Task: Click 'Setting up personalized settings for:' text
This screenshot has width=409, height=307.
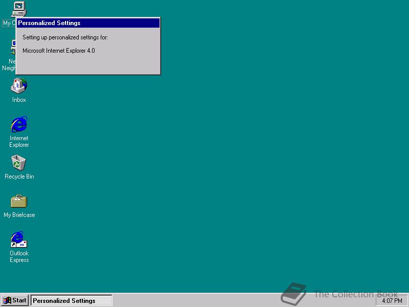Action: click(65, 37)
